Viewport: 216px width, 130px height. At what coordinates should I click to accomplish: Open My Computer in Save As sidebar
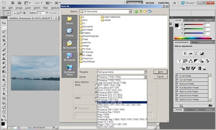69,57
